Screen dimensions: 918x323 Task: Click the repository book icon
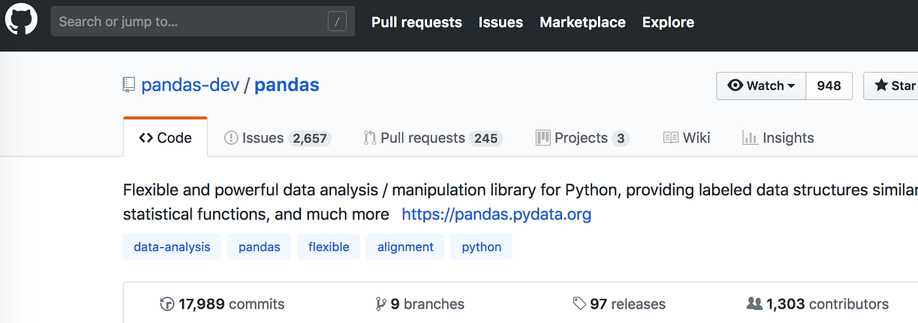[129, 85]
